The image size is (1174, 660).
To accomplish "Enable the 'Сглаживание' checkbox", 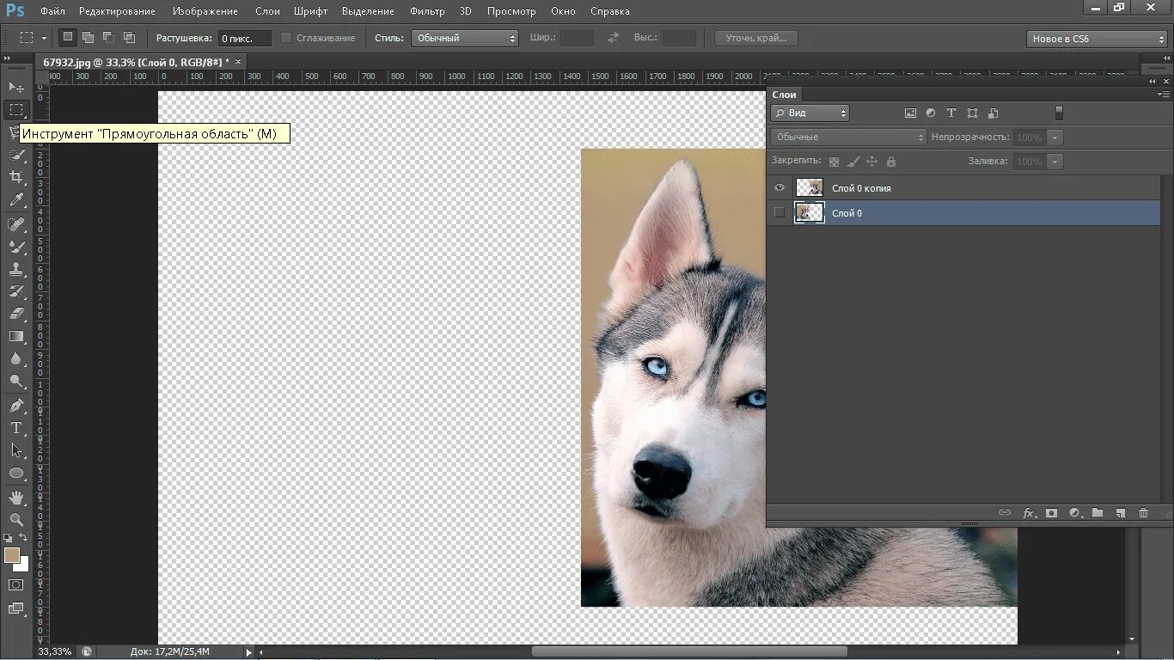I will tap(287, 38).
